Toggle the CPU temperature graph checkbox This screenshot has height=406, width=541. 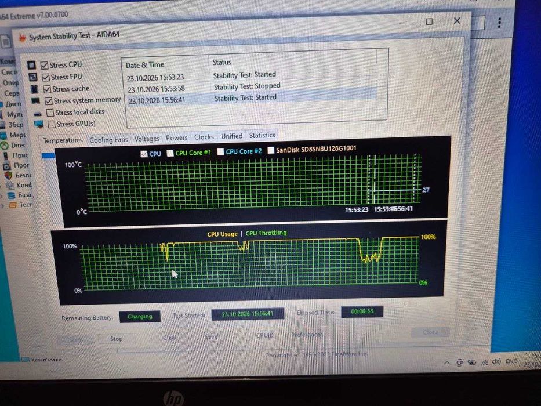144,154
